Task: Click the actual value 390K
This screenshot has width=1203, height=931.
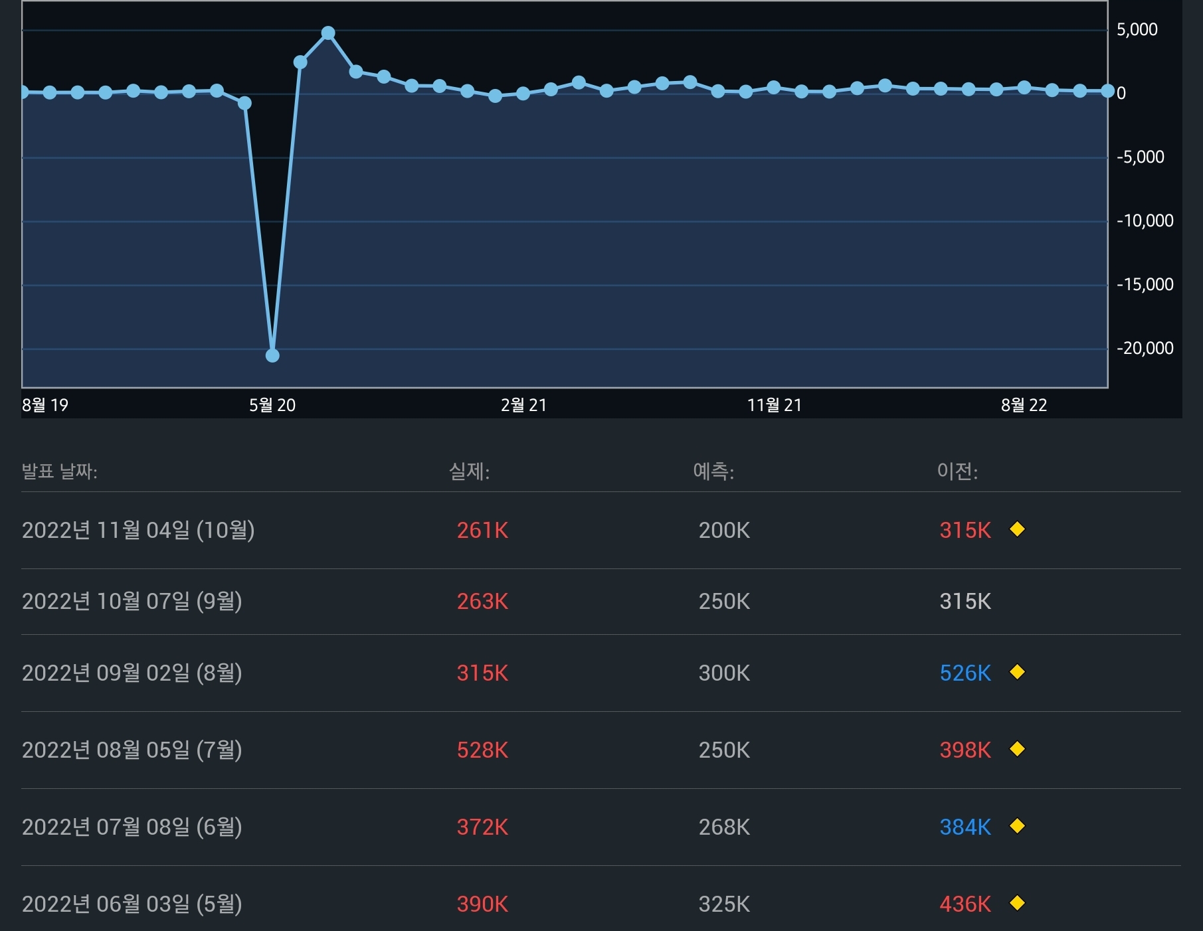Action: (482, 904)
